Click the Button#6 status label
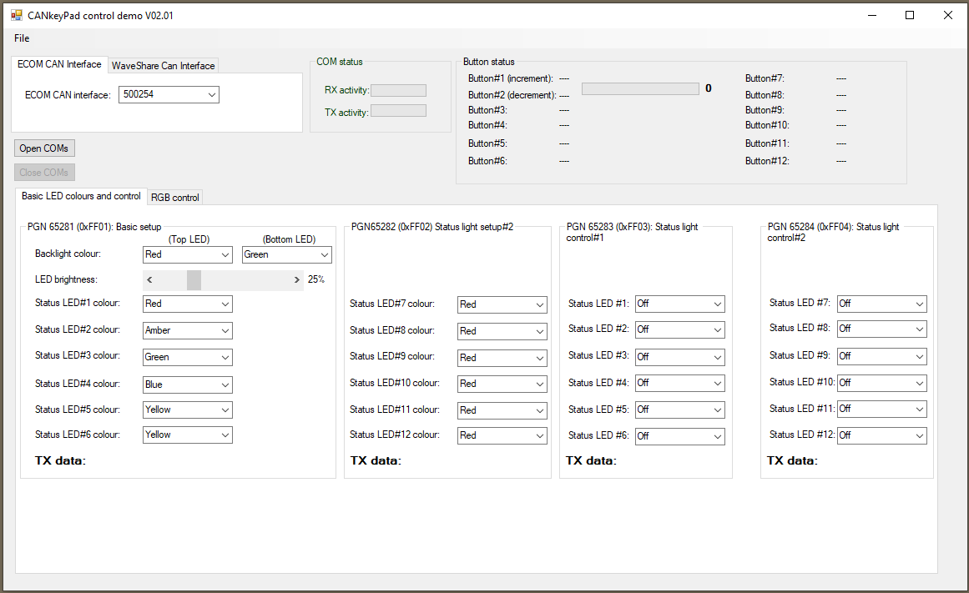Screen dimensions: 969x593 tap(487, 161)
